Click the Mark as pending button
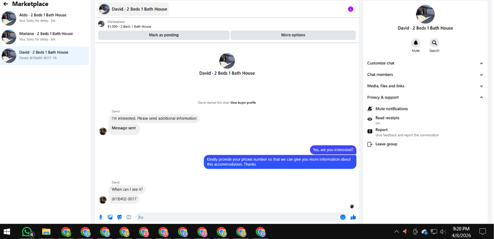Screen dimensions: 494x239 pyautogui.click(x=164, y=35)
